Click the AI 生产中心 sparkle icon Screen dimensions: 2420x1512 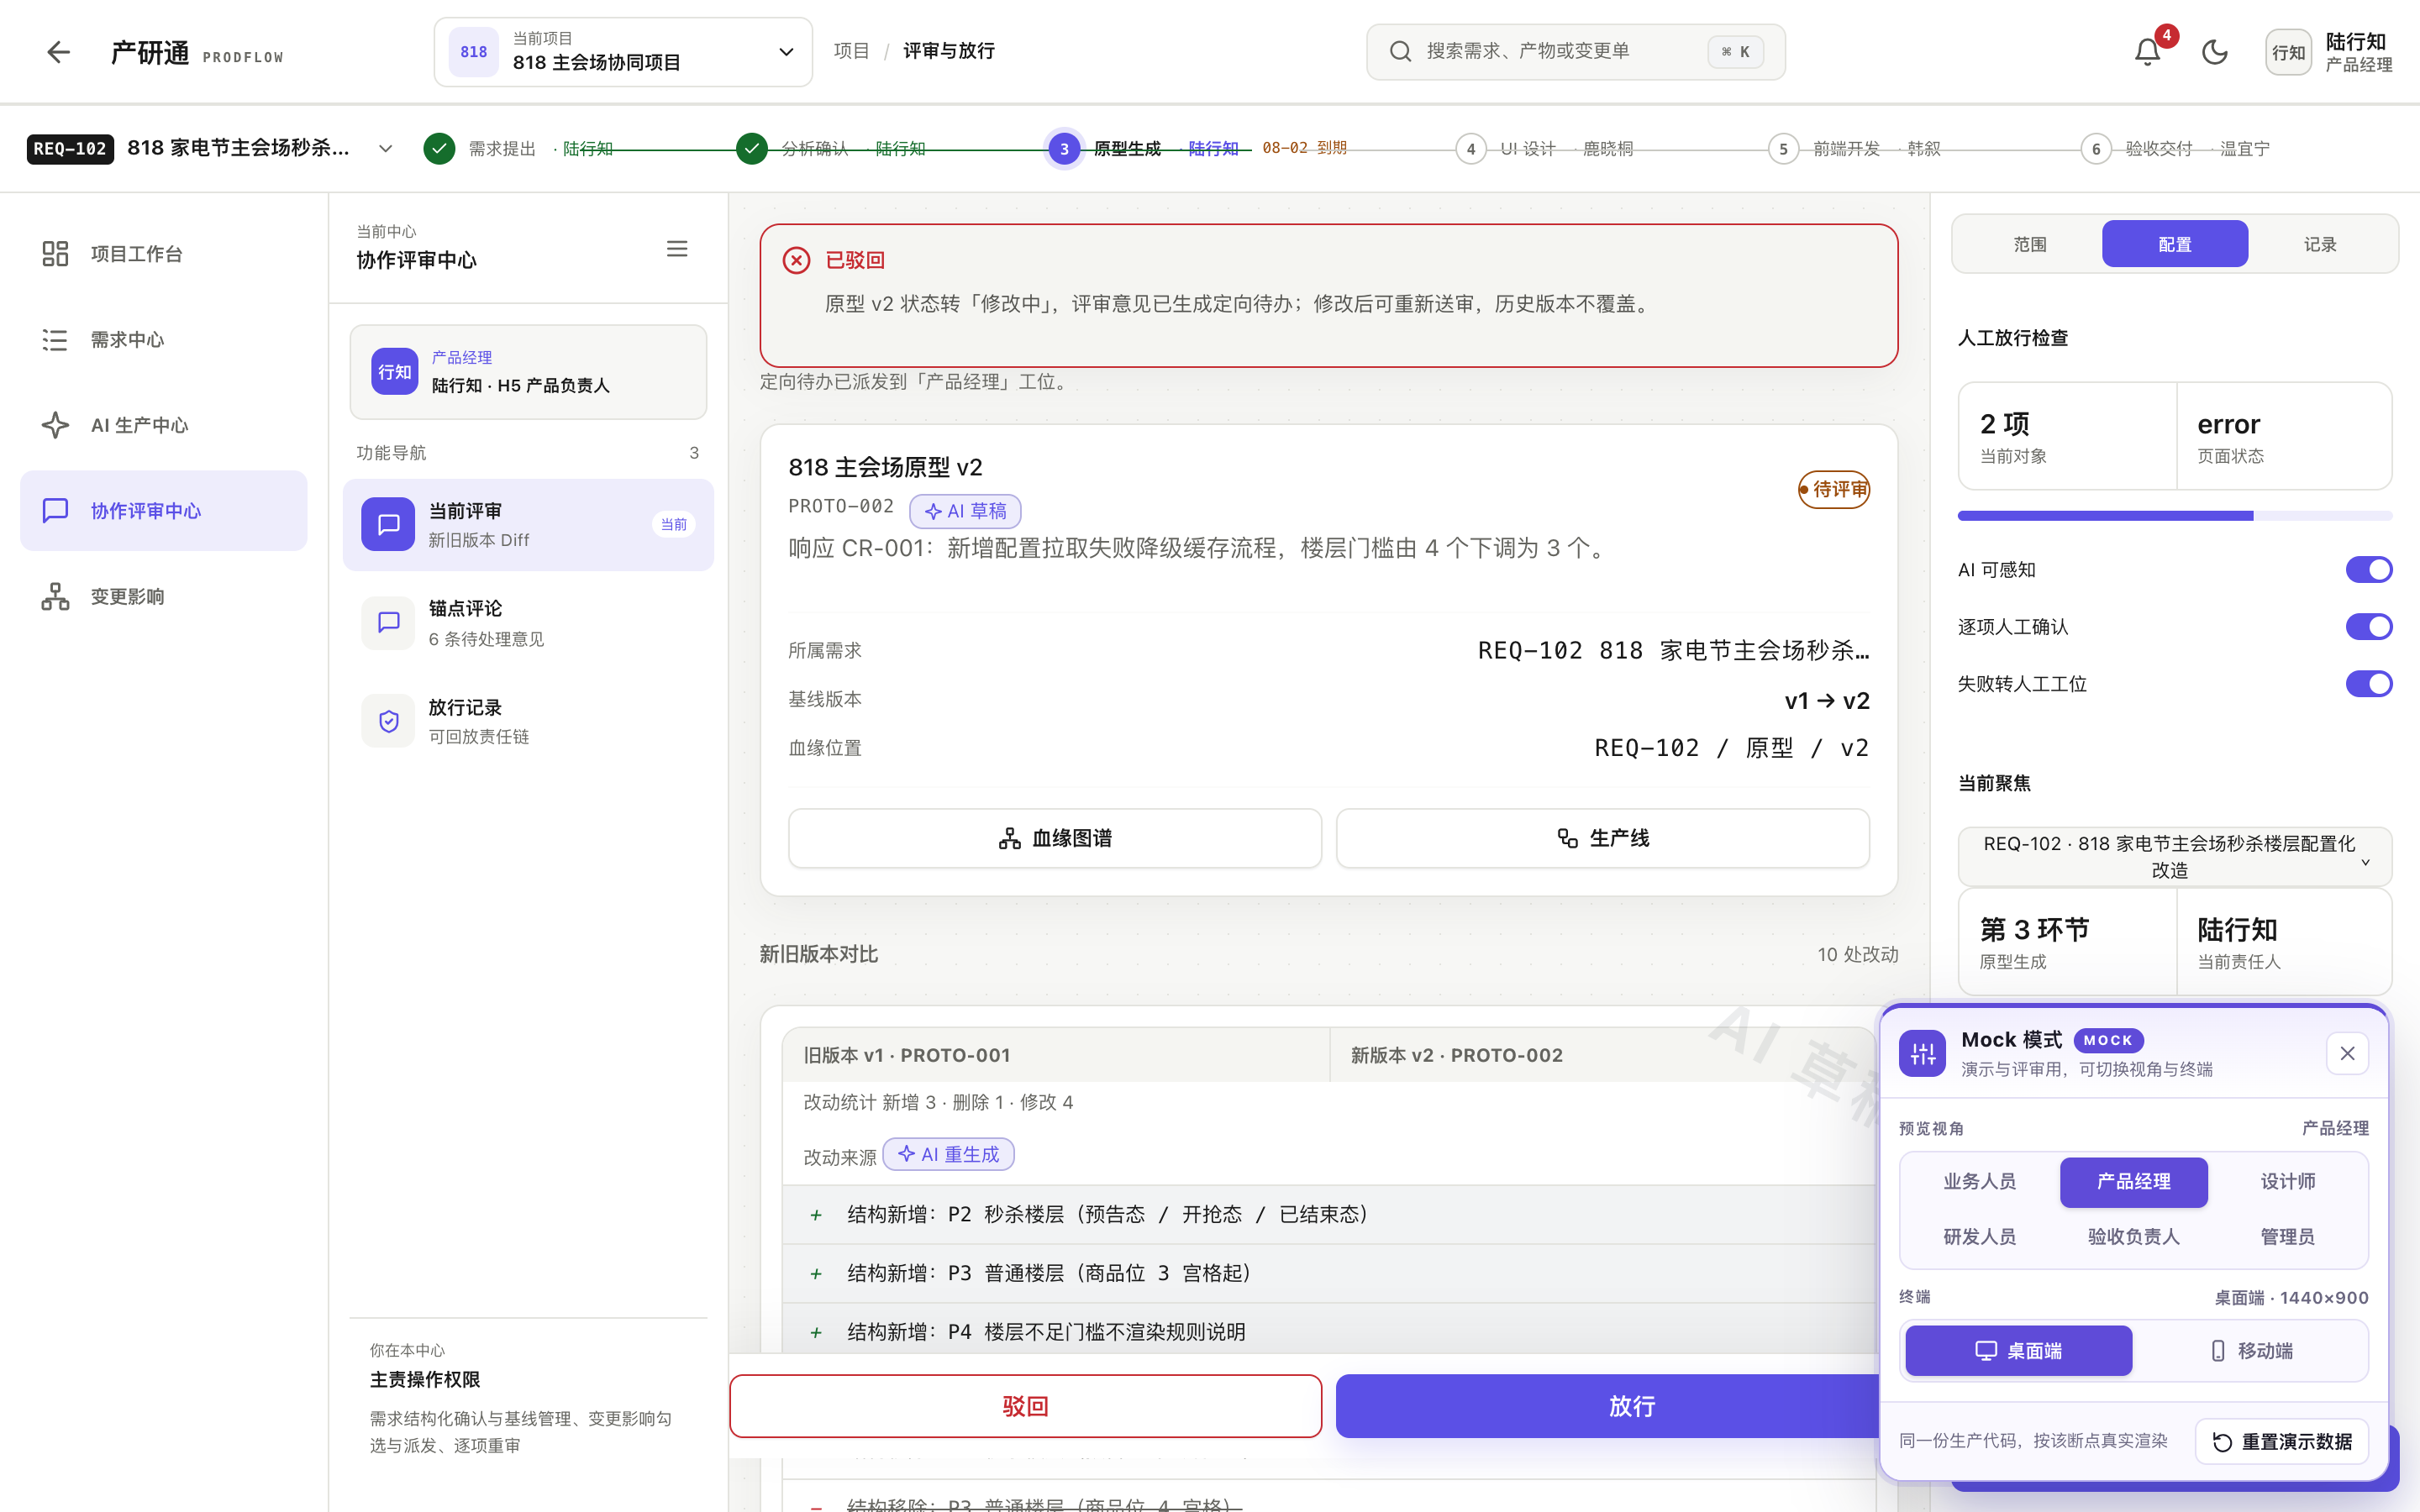click(x=55, y=425)
